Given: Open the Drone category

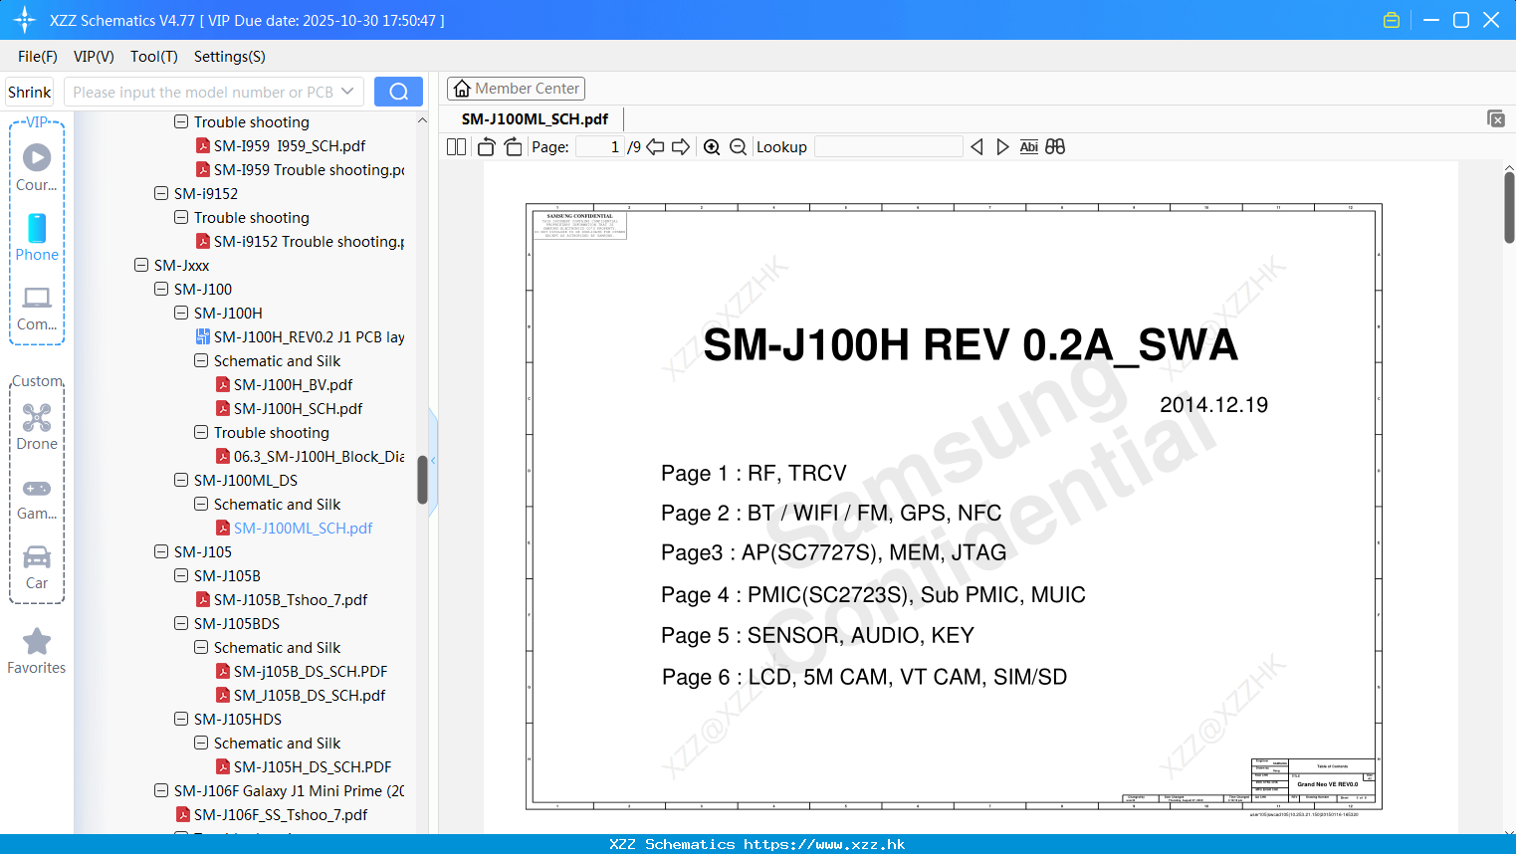Looking at the screenshot, I should click(x=37, y=426).
